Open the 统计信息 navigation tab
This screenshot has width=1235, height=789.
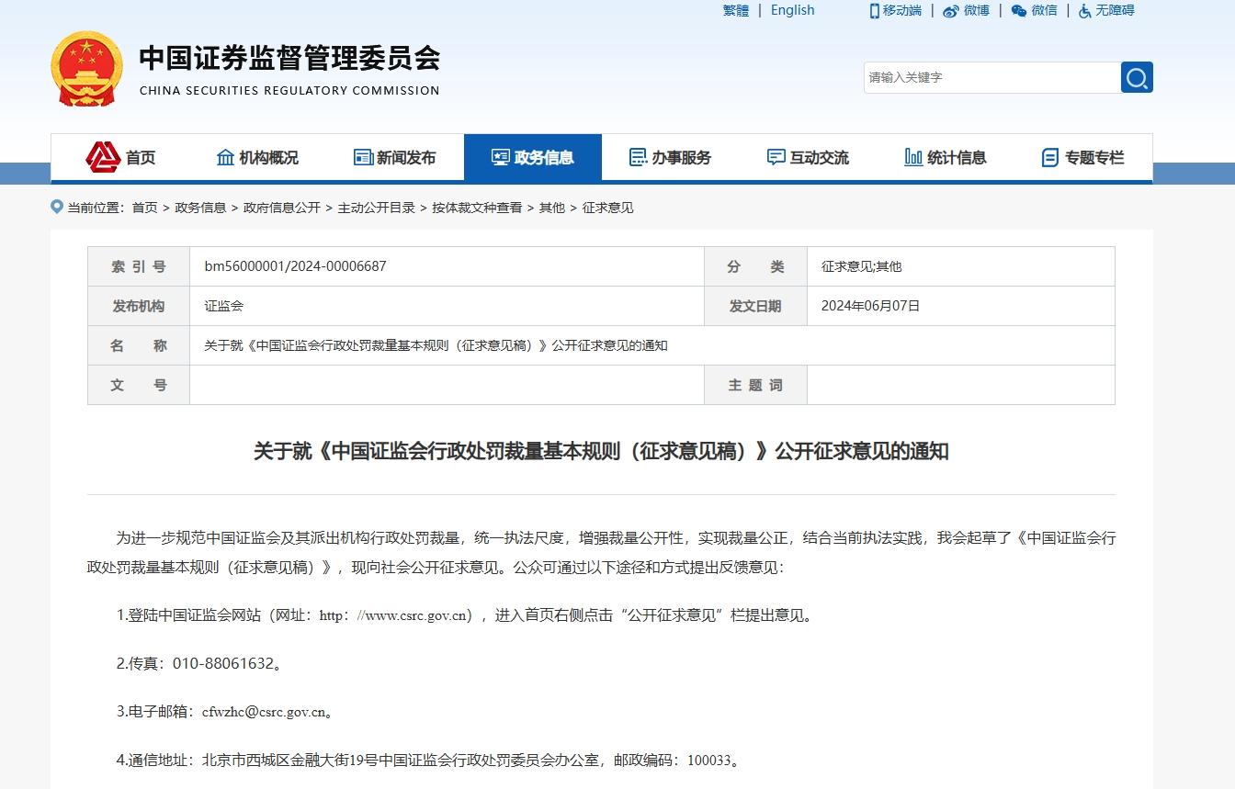pos(946,158)
